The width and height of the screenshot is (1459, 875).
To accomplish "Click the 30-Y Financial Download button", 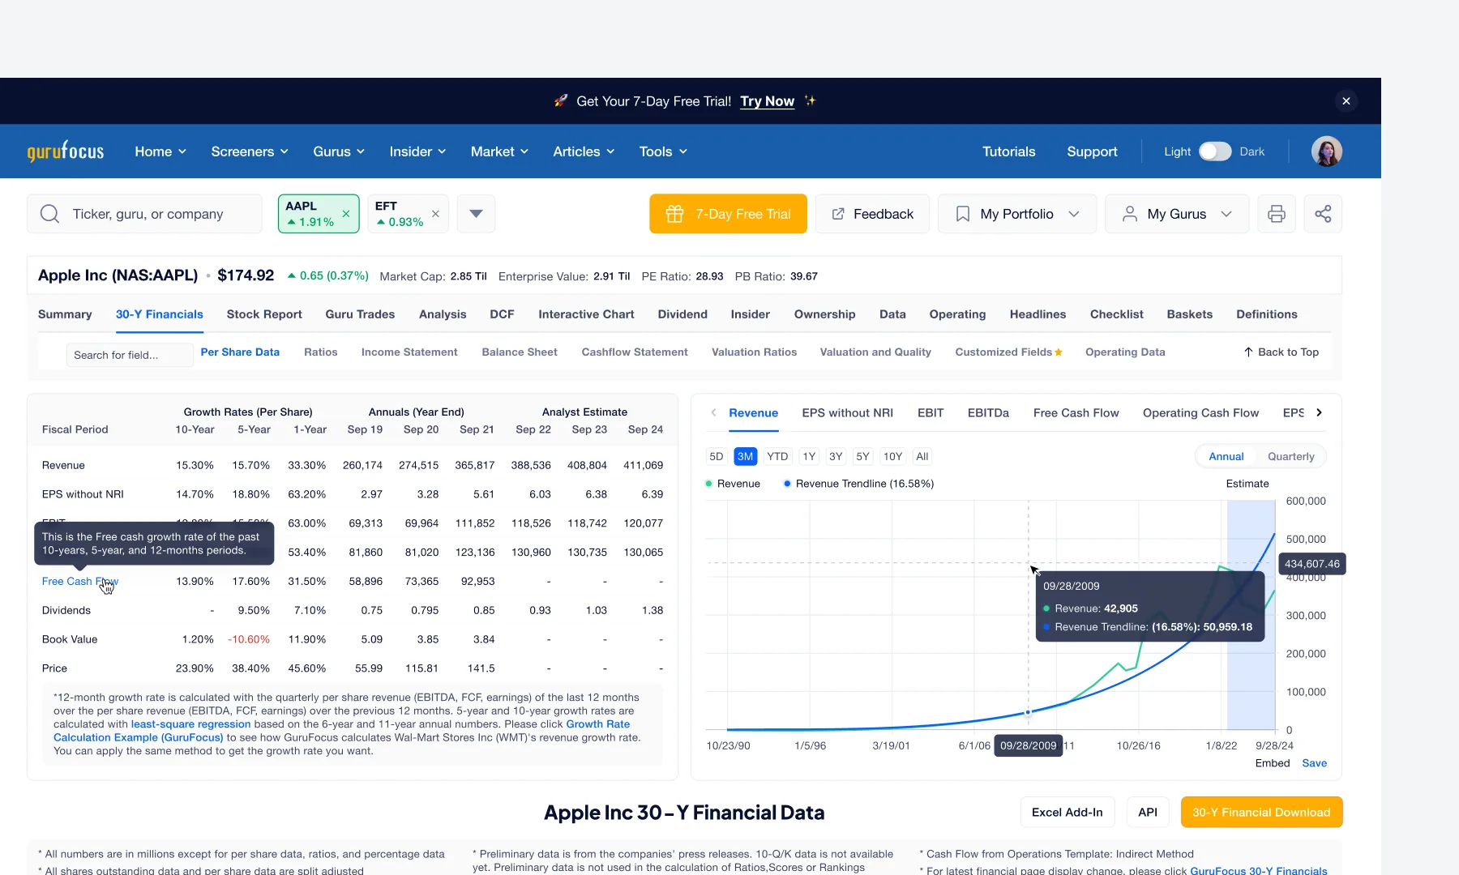I will 1261,812.
